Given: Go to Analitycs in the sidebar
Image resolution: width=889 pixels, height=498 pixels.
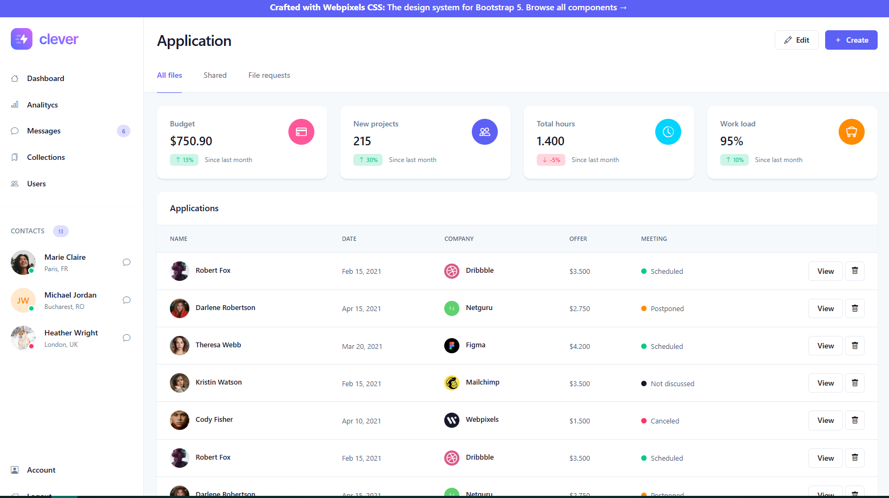Looking at the screenshot, I should pos(42,105).
